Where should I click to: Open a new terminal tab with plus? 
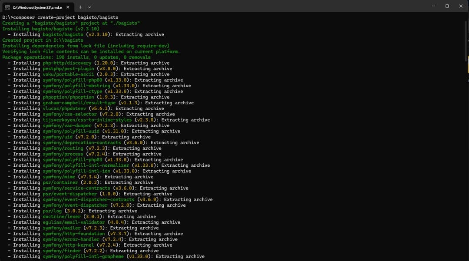80,7
